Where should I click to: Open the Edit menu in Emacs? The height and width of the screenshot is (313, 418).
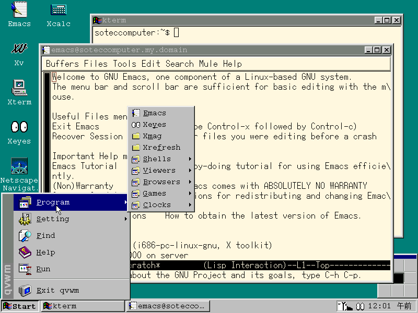click(151, 64)
